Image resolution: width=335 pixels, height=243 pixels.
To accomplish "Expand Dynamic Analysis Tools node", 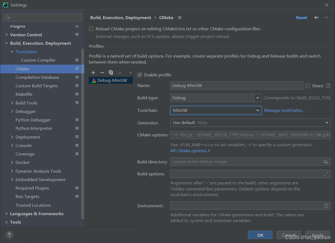I will tap(12, 171).
